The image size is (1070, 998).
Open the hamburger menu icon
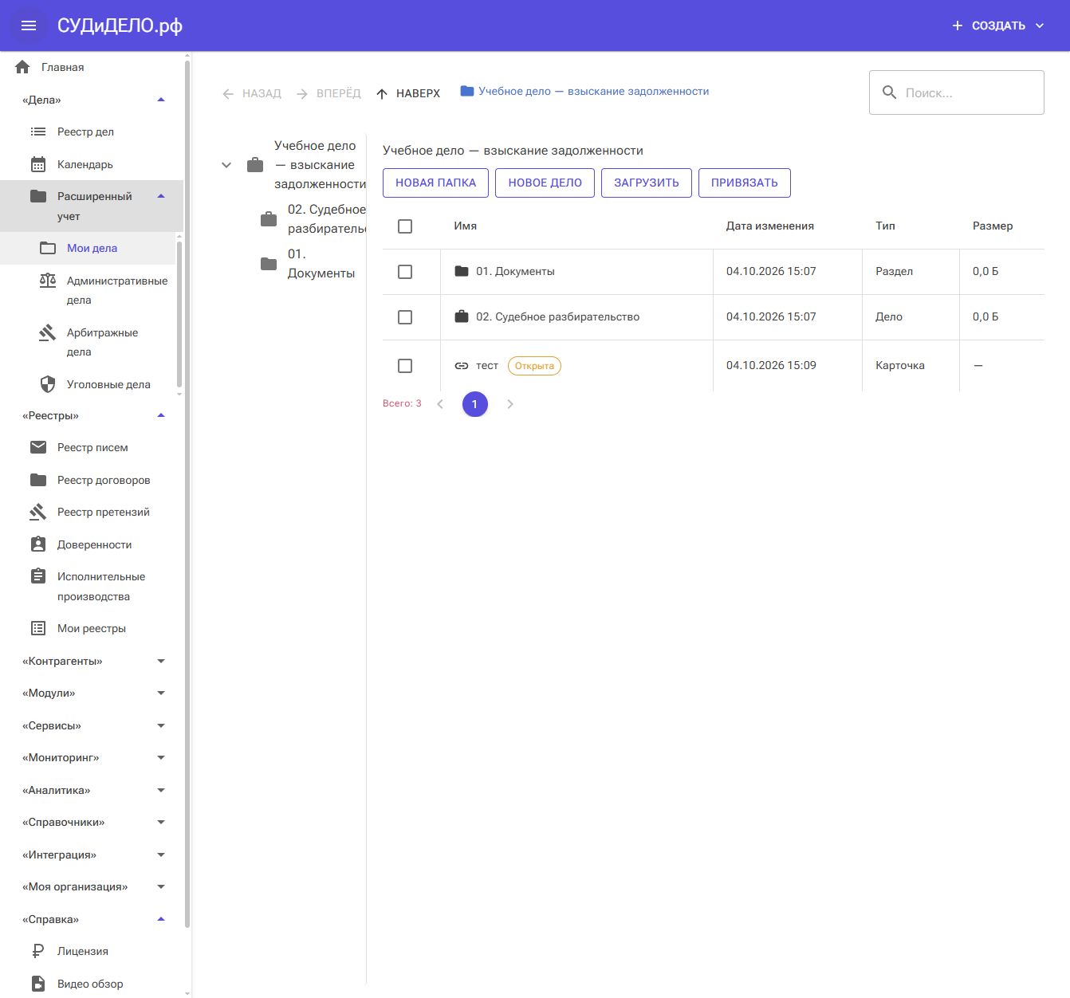pos(29,26)
